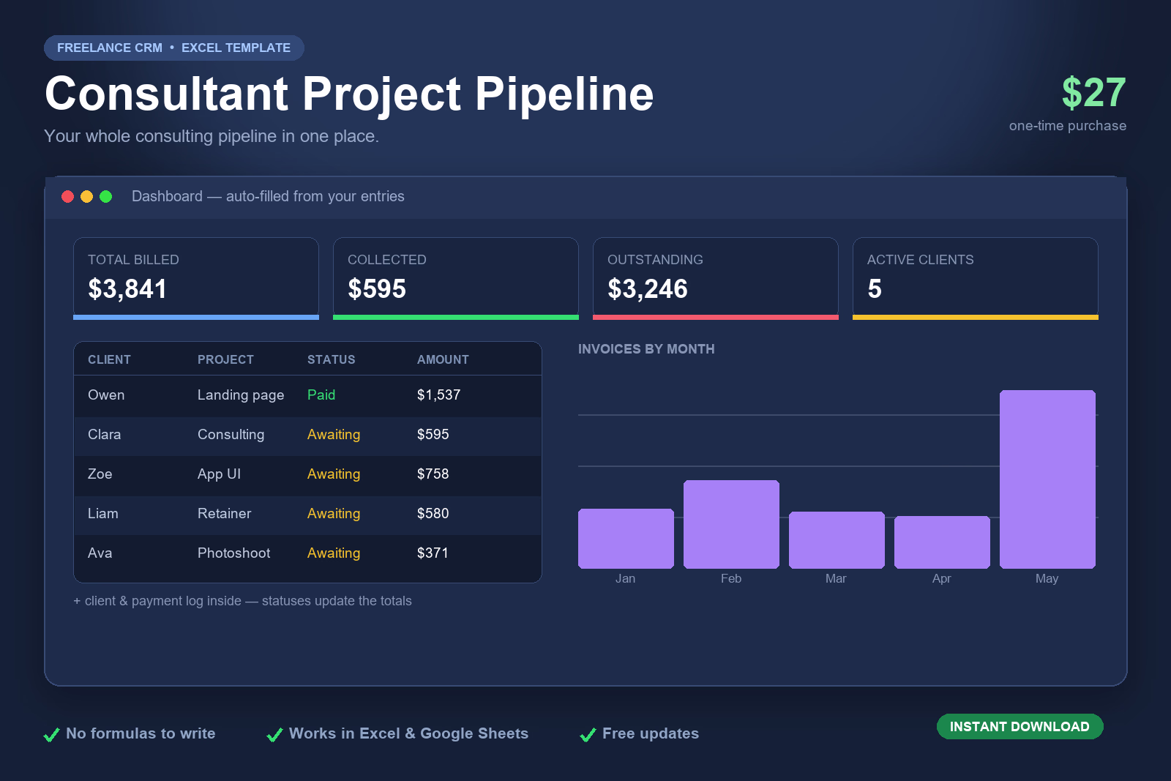Viewport: 1171px width, 781px height.
Task: Click the red window dot
Action: click(67, 196)
